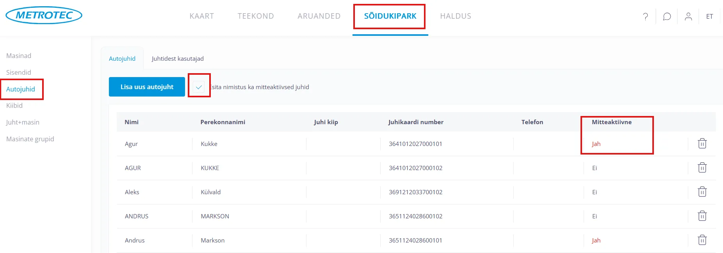The height and width of the screenshot is (253, 723).
Task: Go to ARUANDED in top navigation
Action: [x=319, y=16]
